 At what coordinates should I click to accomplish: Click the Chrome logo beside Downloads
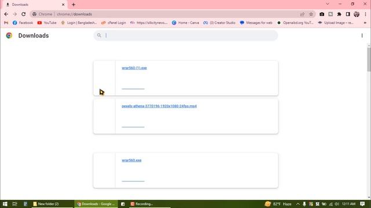[x=9, y=35]
